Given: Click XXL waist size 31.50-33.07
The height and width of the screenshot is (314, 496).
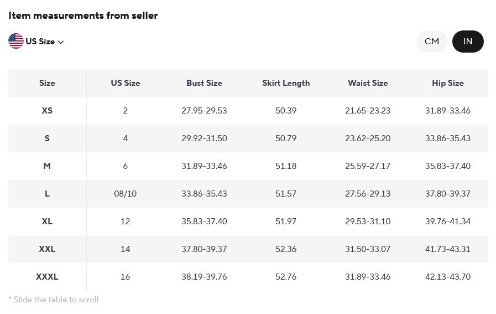Looking at the screenshot, I should tap(368, 249).
